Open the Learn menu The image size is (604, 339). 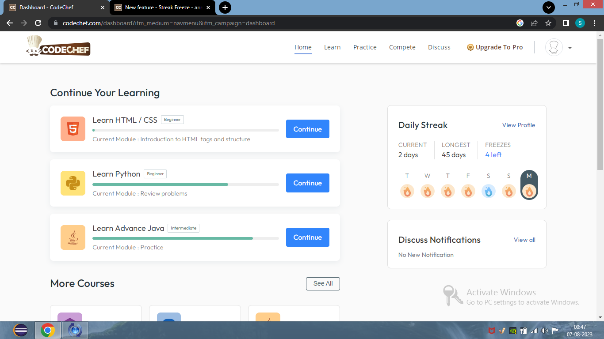(x=332, y=47)
